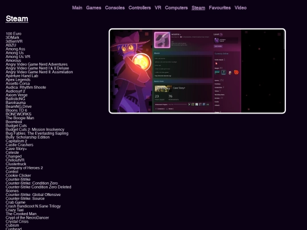The height and width of the screenshot is (230, 307).
Task: Open the first Budget Cuts entry
Action: click(x=16, y=126)
